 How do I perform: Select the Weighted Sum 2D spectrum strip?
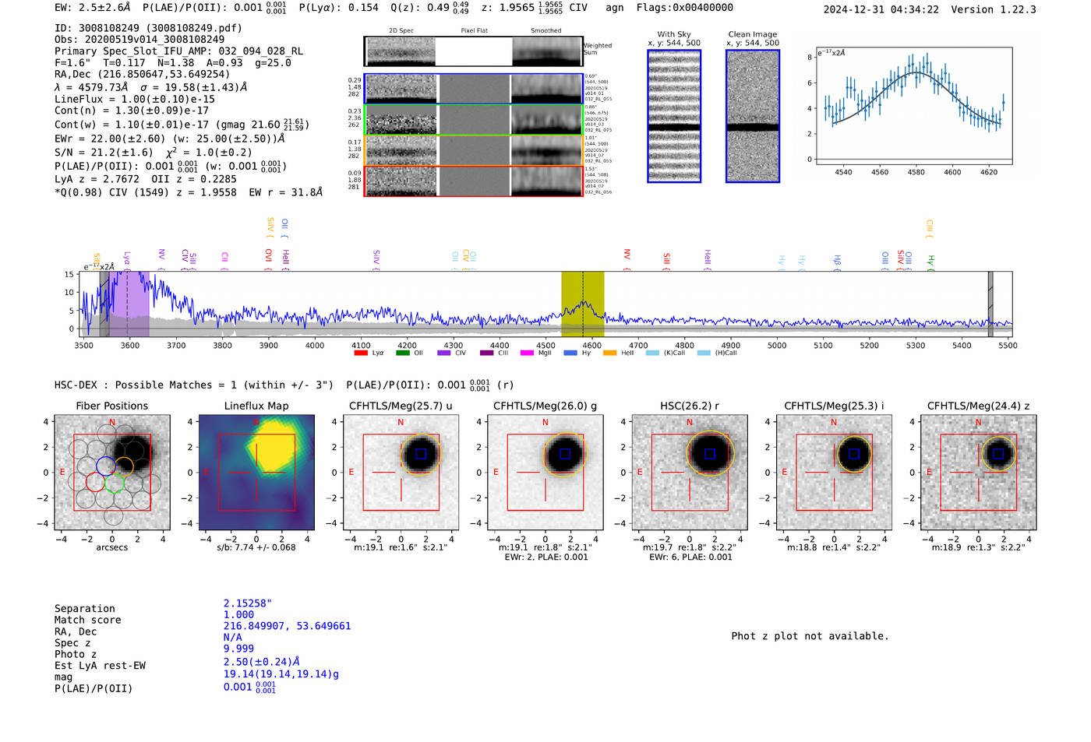point(473,51)
